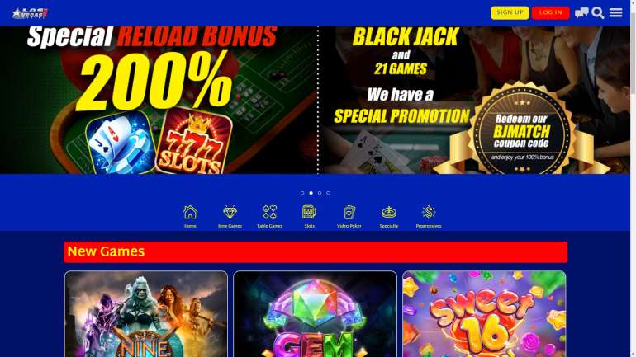
Task: Expand the hamburger menu
Action: click(615, 12)
